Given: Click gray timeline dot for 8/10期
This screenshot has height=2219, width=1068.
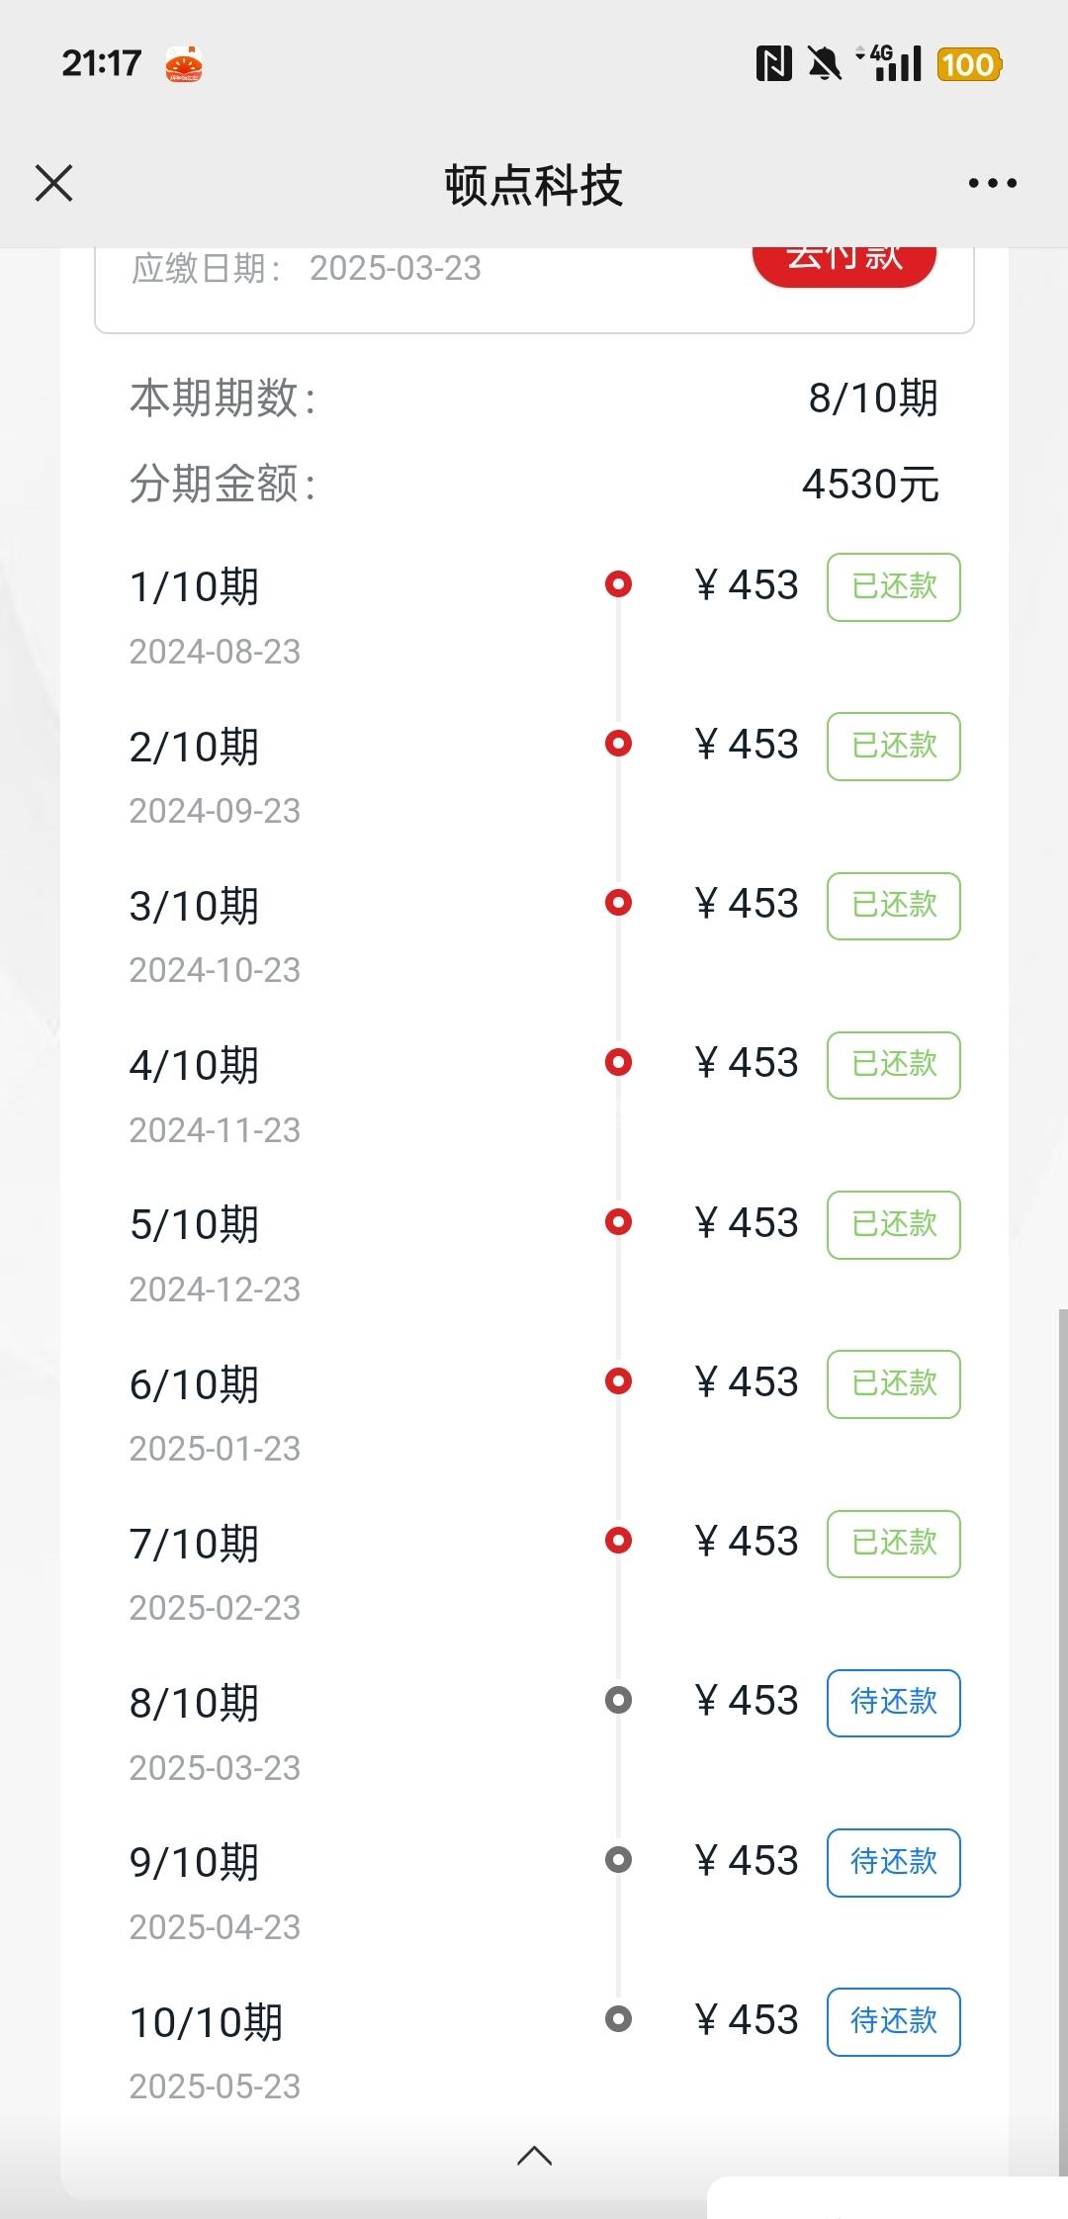Looking at the screenshot, I should click(x=618, y=1700).
